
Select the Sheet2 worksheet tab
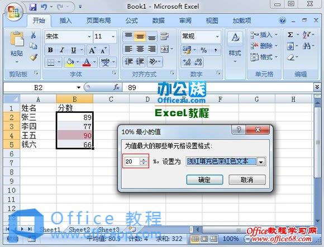[79, 230]
